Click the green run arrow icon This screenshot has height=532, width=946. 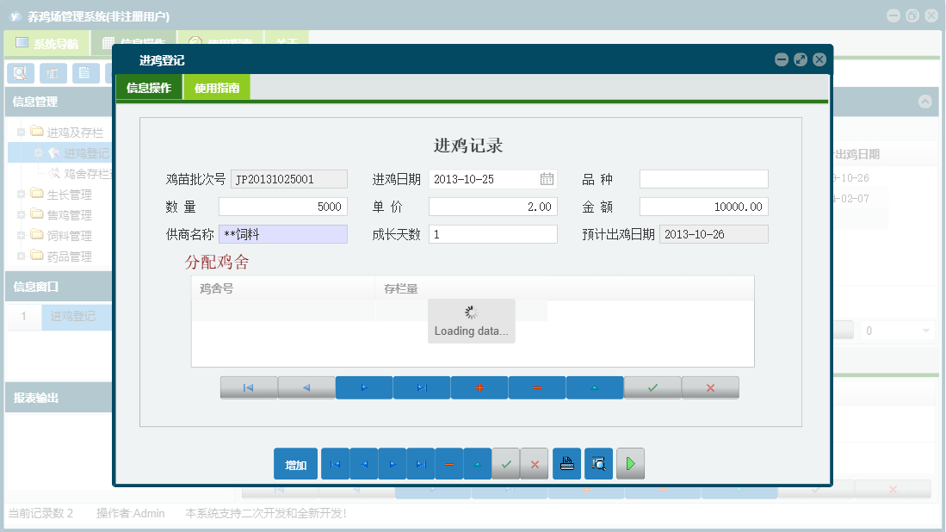click(x=629, y=463)
